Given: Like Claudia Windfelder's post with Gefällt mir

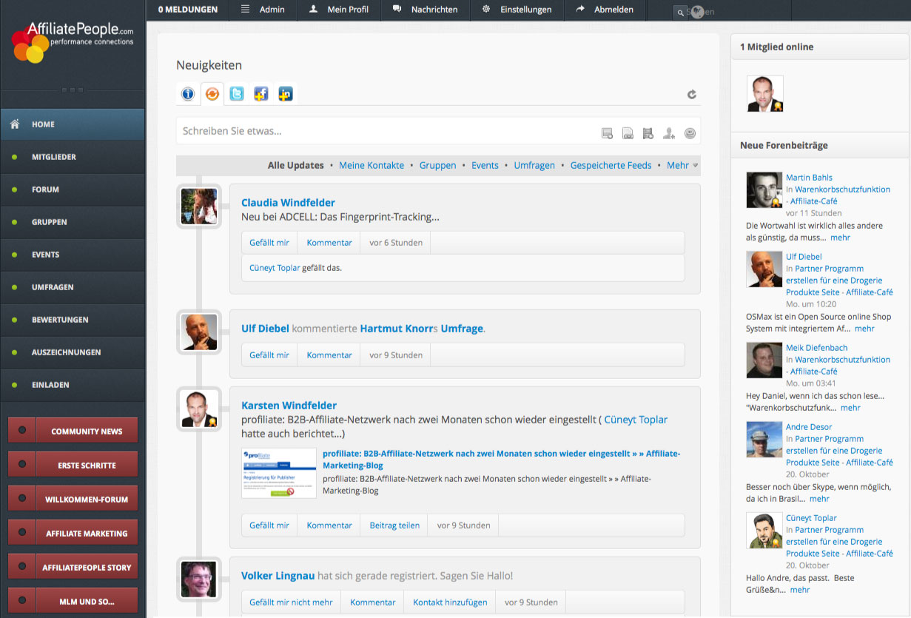Looking at the screenshot, I should (x=269, y=243).
